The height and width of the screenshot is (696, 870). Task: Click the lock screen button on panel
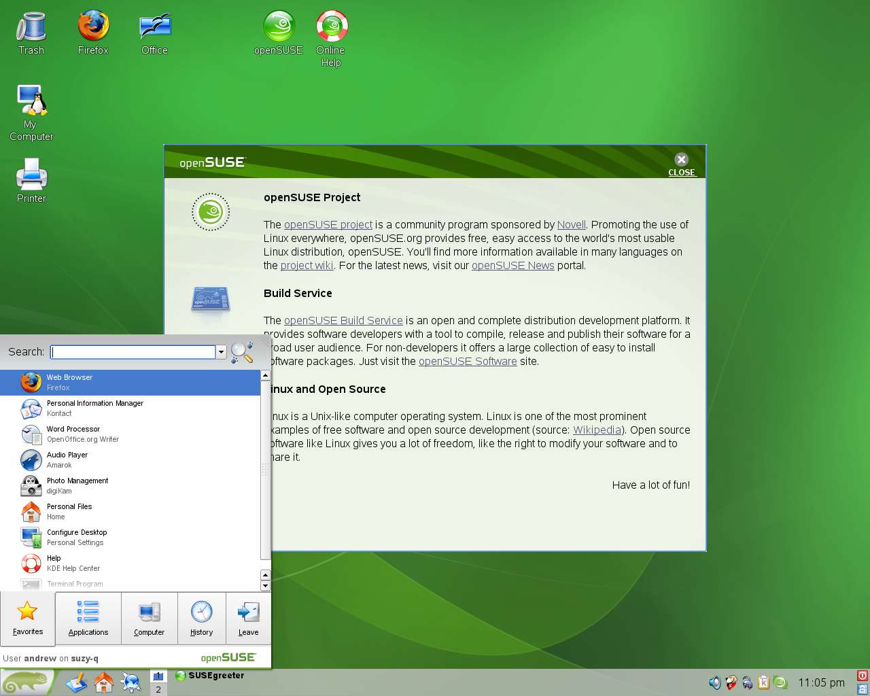(863, 689)
